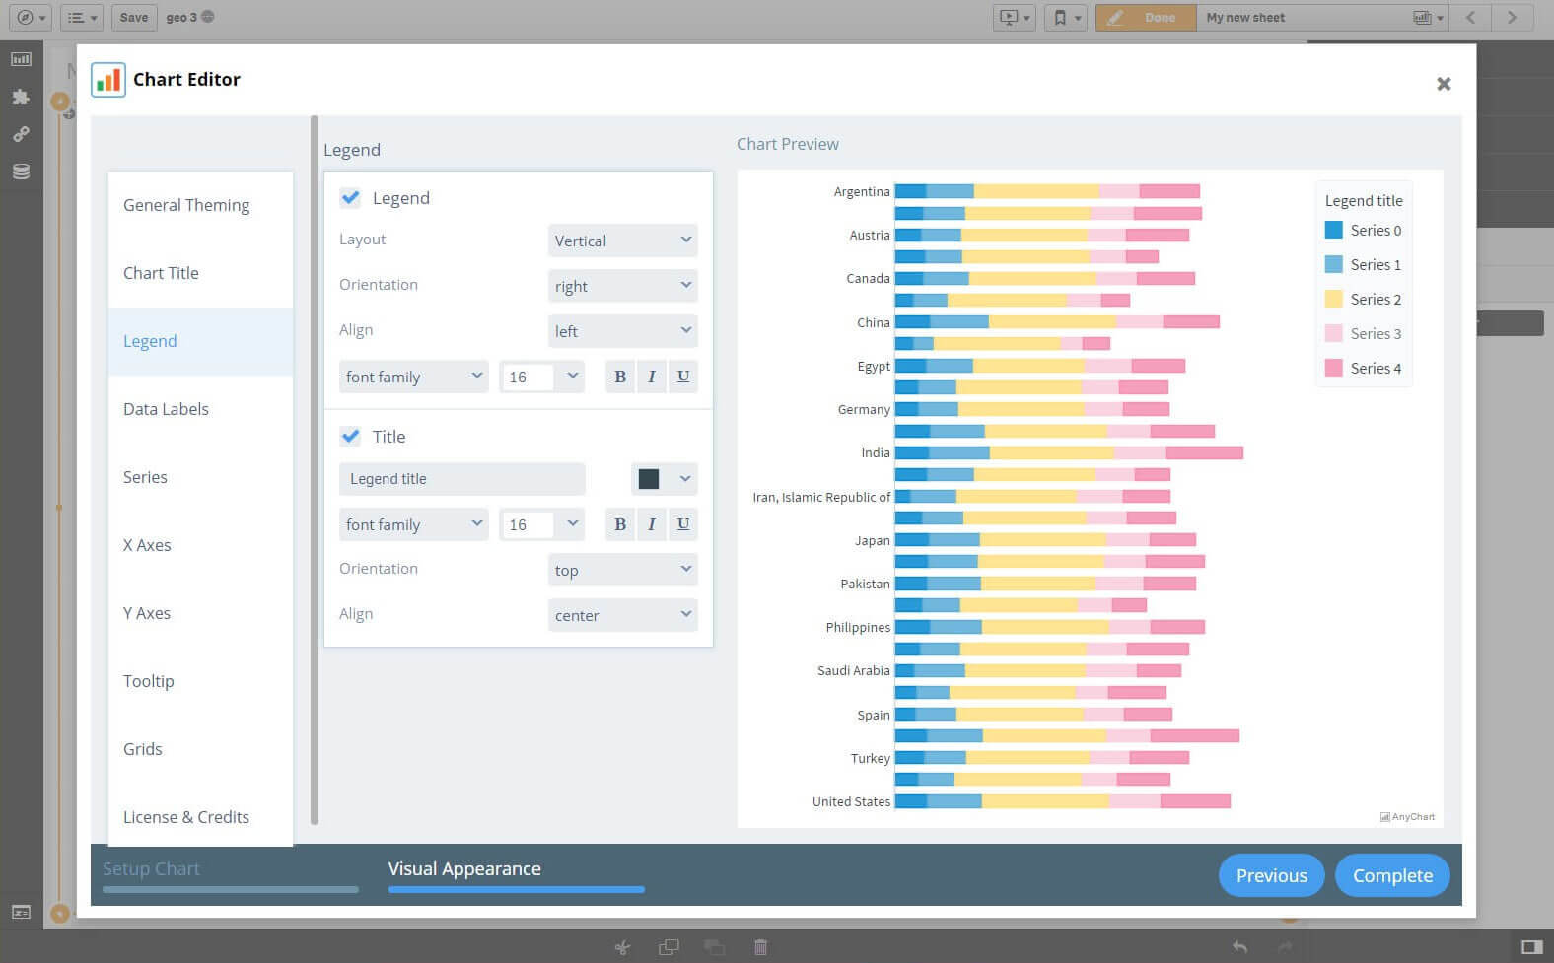The width and height of the screenshot is (1554, 963).
Task: Open the title font size 16 dropdown
Action: [x=541, y=524]
